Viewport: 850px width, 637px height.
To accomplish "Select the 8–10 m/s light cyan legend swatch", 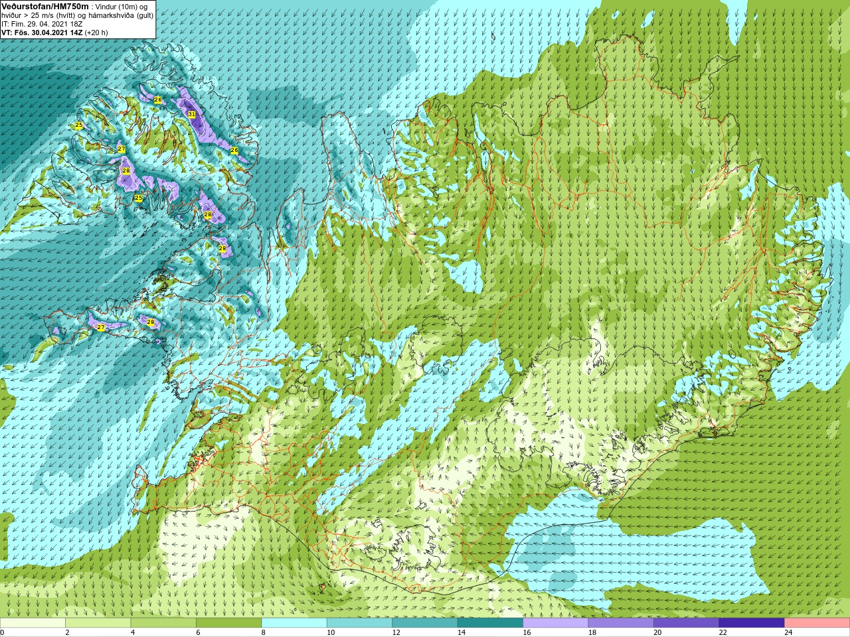I will [x=294, y=623].
